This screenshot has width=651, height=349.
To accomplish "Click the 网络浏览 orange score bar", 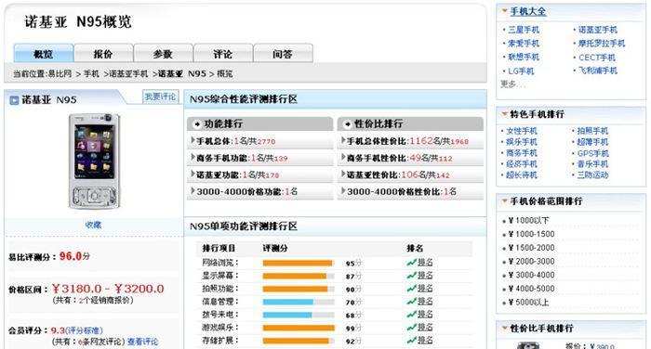I will pyautogui.click(x=298, y=263).
